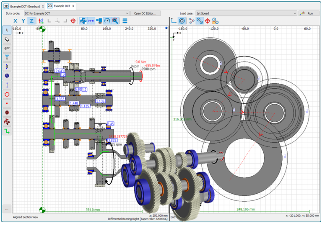Select the X axis view button

(15, 21)
